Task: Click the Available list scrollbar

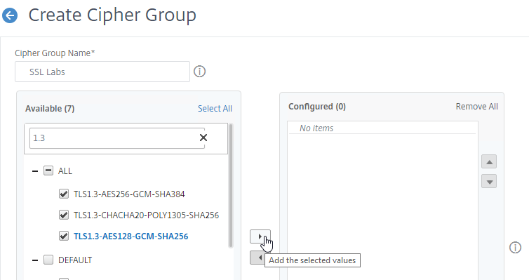Action: tap(231, 185)
